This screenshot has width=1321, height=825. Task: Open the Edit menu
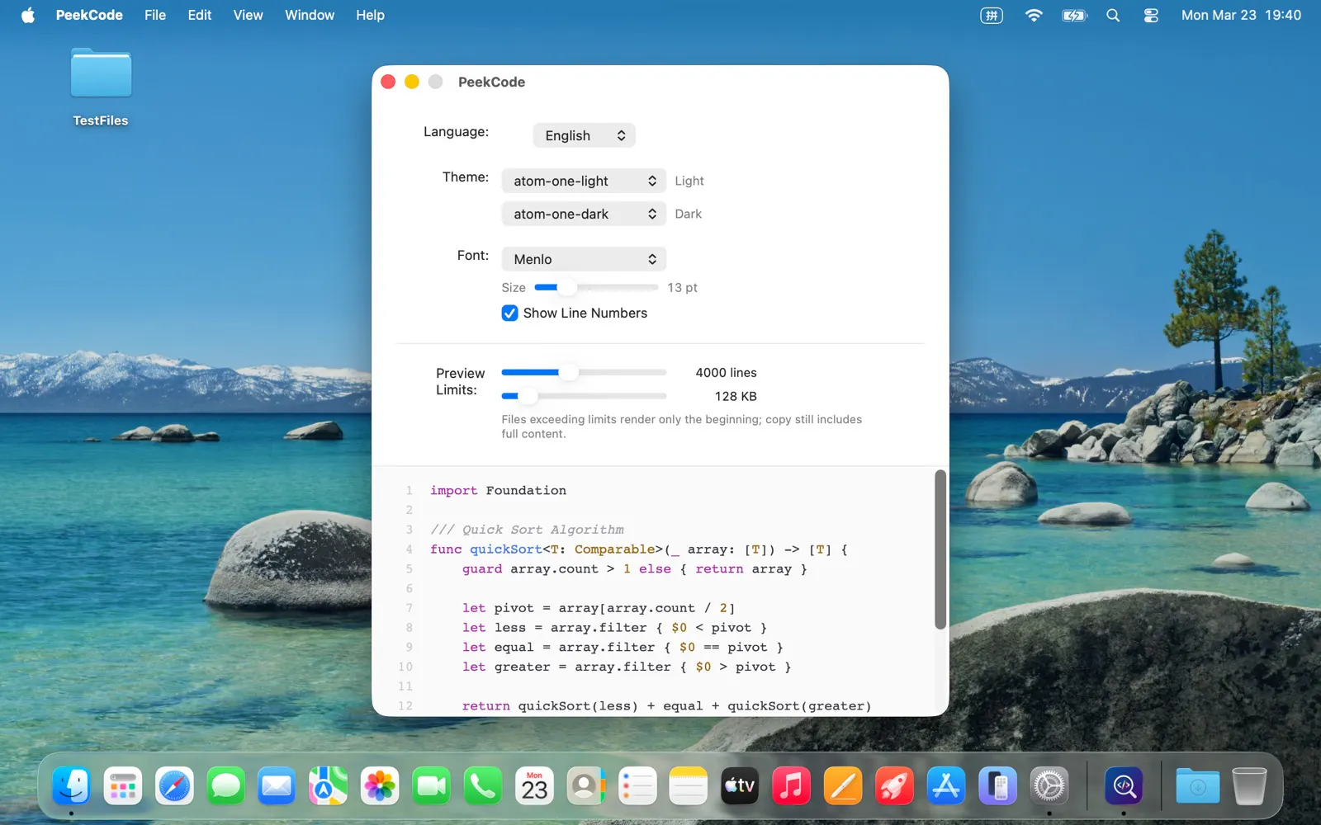click(x=200, y=15)
